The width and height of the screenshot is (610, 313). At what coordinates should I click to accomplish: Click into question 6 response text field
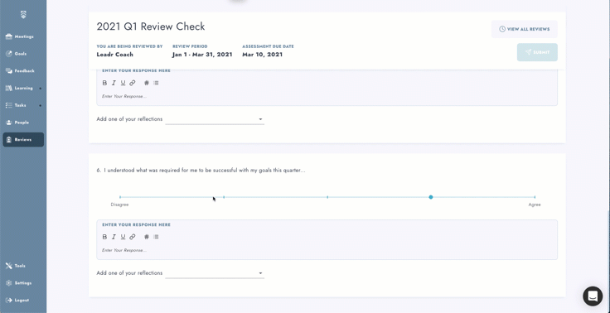pos(327,250)
